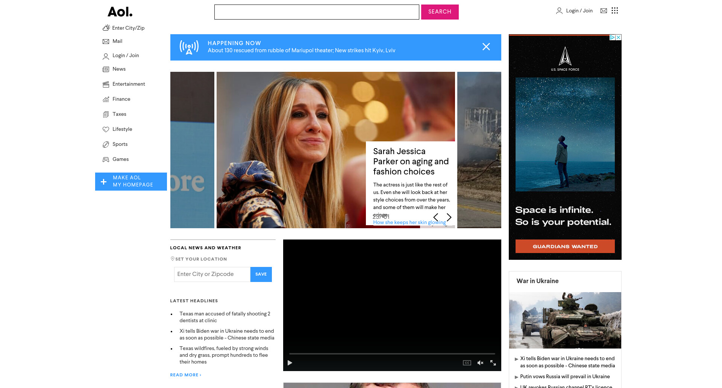Read the Texas wildfires headline
Screen dimensions: 722x388
click(224, 355)
